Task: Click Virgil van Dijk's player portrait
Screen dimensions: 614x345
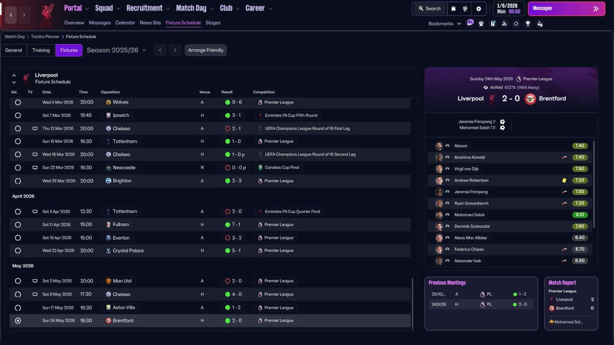Action: coord(439,169)
